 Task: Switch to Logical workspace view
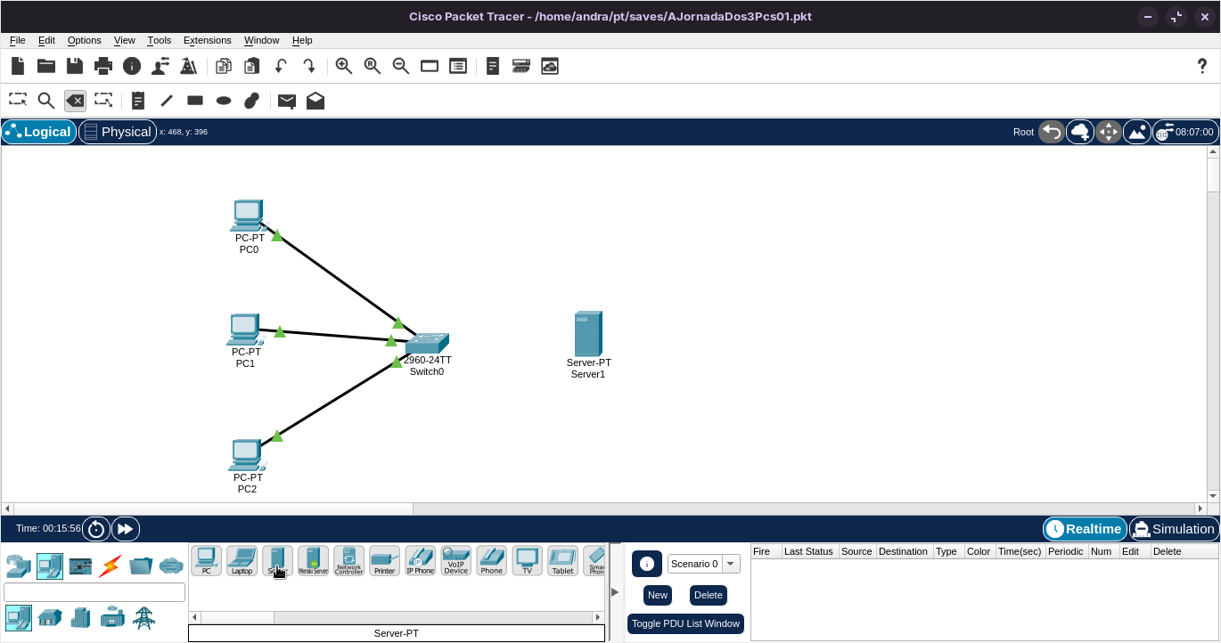(x=38, y=132)
